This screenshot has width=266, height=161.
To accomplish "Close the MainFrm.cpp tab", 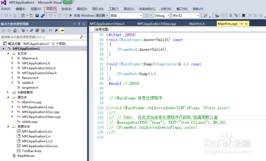I will (246, 24).
